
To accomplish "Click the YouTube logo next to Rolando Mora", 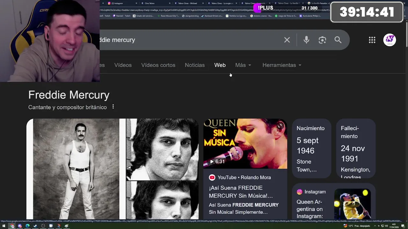I will (x=212, y=177).
